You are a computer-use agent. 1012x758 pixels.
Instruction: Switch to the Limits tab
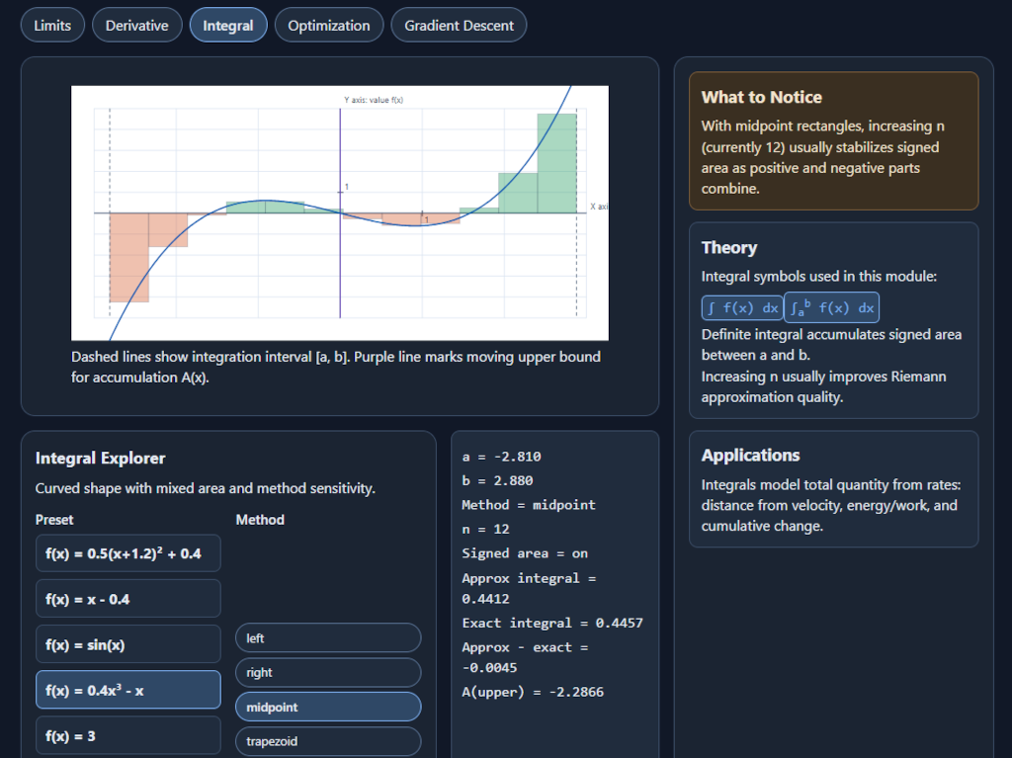[x=52, y=25]
